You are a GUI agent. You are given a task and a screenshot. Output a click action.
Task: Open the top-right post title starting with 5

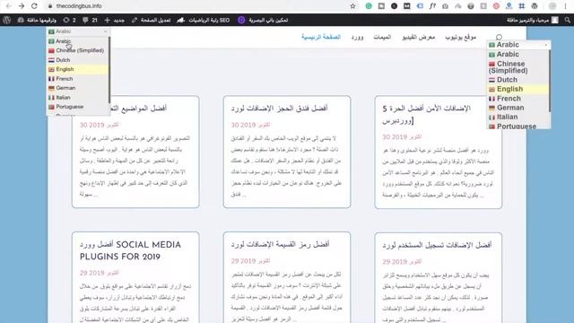coord(427,114)
